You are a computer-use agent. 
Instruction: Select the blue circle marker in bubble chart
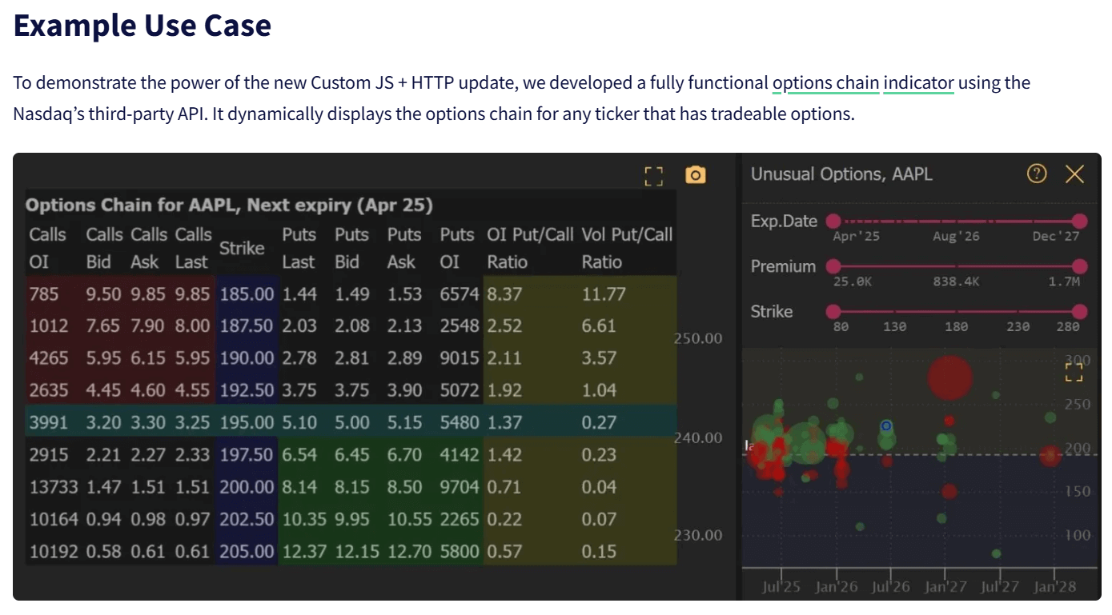[x=886, y=426]
